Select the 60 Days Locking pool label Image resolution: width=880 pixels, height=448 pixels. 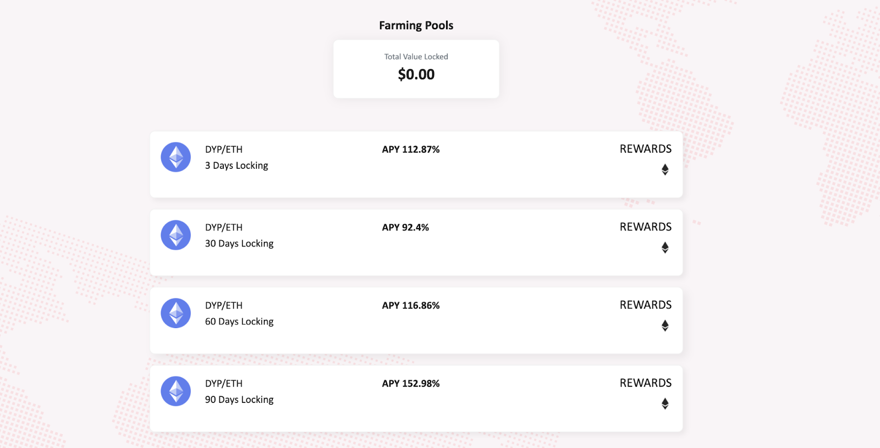239,322
